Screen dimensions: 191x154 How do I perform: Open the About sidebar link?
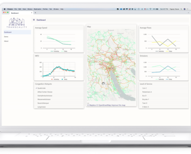6,41
